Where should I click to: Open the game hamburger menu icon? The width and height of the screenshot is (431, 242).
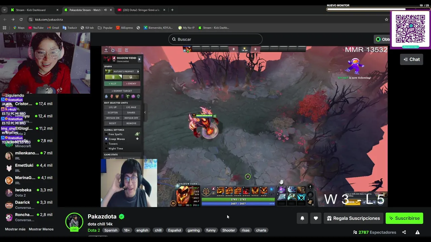tap(120, 50)
